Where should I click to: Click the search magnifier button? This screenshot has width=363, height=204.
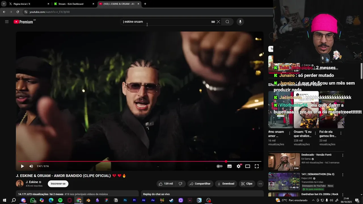coord(227,22)
